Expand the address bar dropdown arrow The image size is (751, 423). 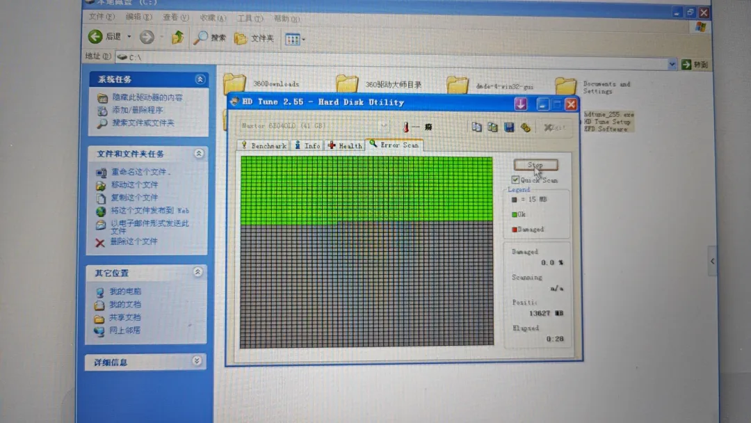point(672,64)
